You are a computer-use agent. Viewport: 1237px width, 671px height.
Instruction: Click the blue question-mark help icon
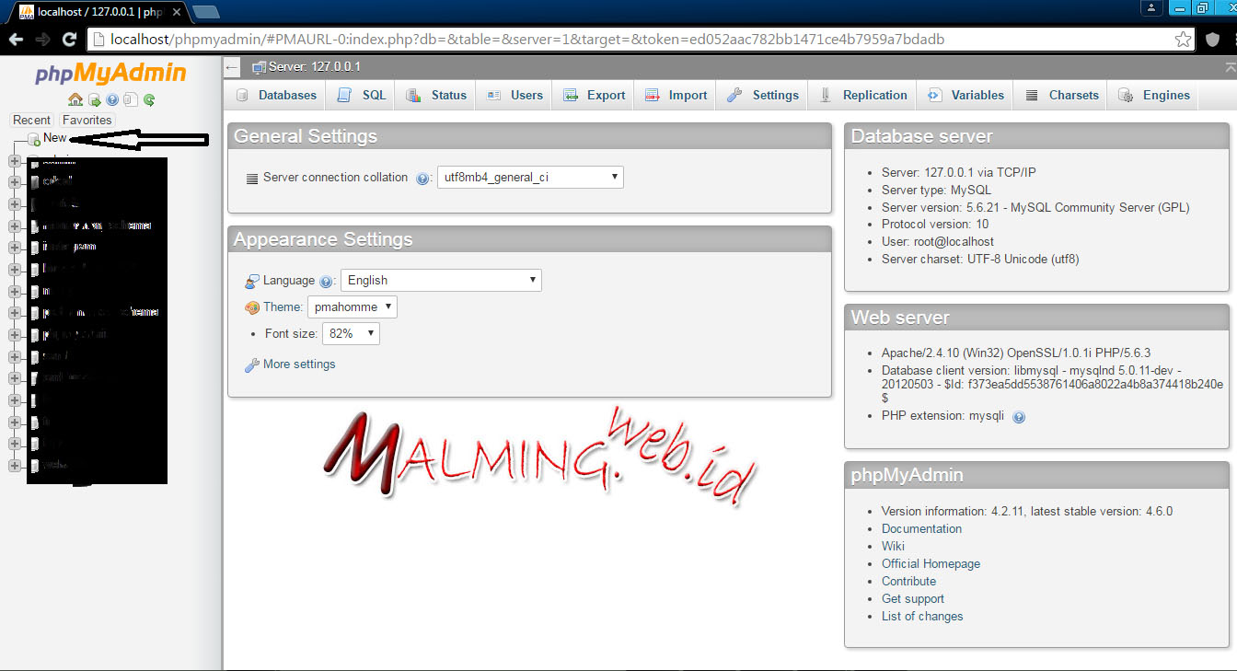pos(112,99)
